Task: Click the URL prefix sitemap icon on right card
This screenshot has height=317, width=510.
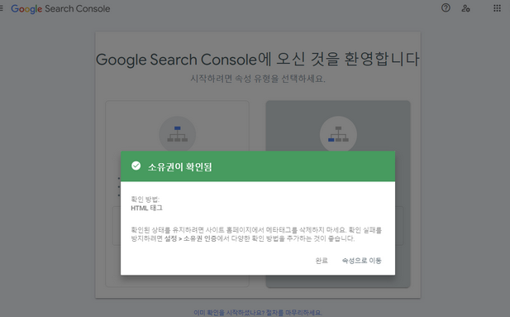Action: click(338, 134)
